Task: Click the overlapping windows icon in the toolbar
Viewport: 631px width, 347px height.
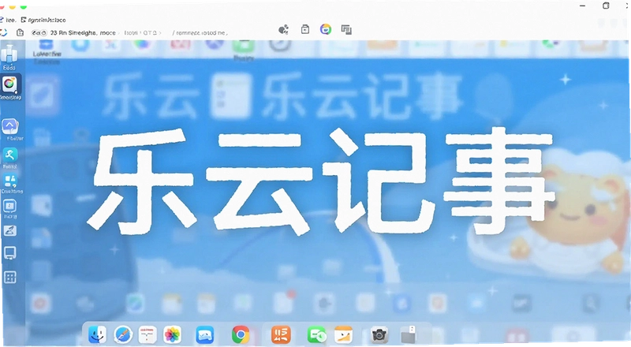Action: click(x=346, y=29)
